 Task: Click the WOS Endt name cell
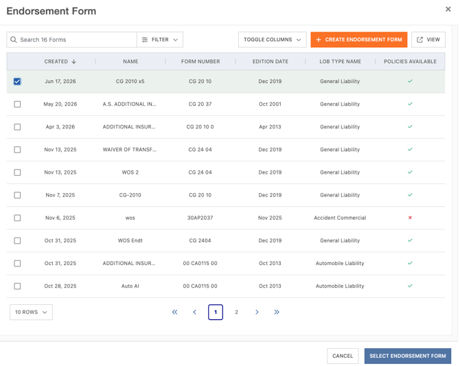pyautogui.click(x=130, y=240)
